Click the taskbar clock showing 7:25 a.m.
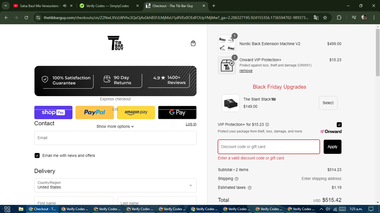This screenshot has height=213, width=380. 356,209
